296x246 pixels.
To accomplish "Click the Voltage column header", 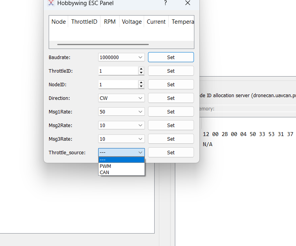I will click(x=132, y=22).
